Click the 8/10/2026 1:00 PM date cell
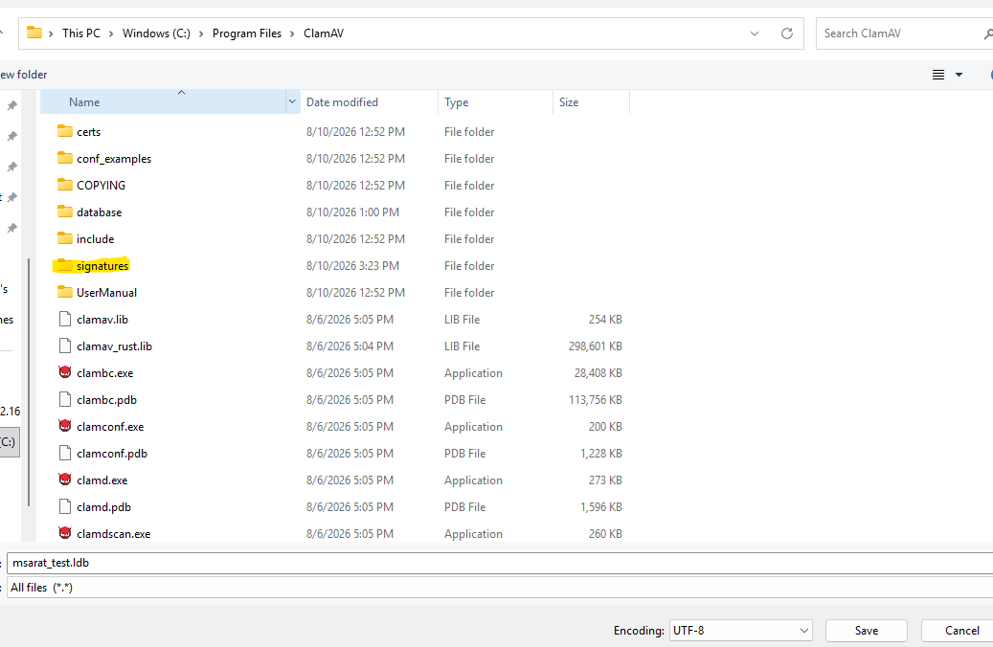Image resolution: width=993 pixels, height=647 pixels. (x=352, y=212)
